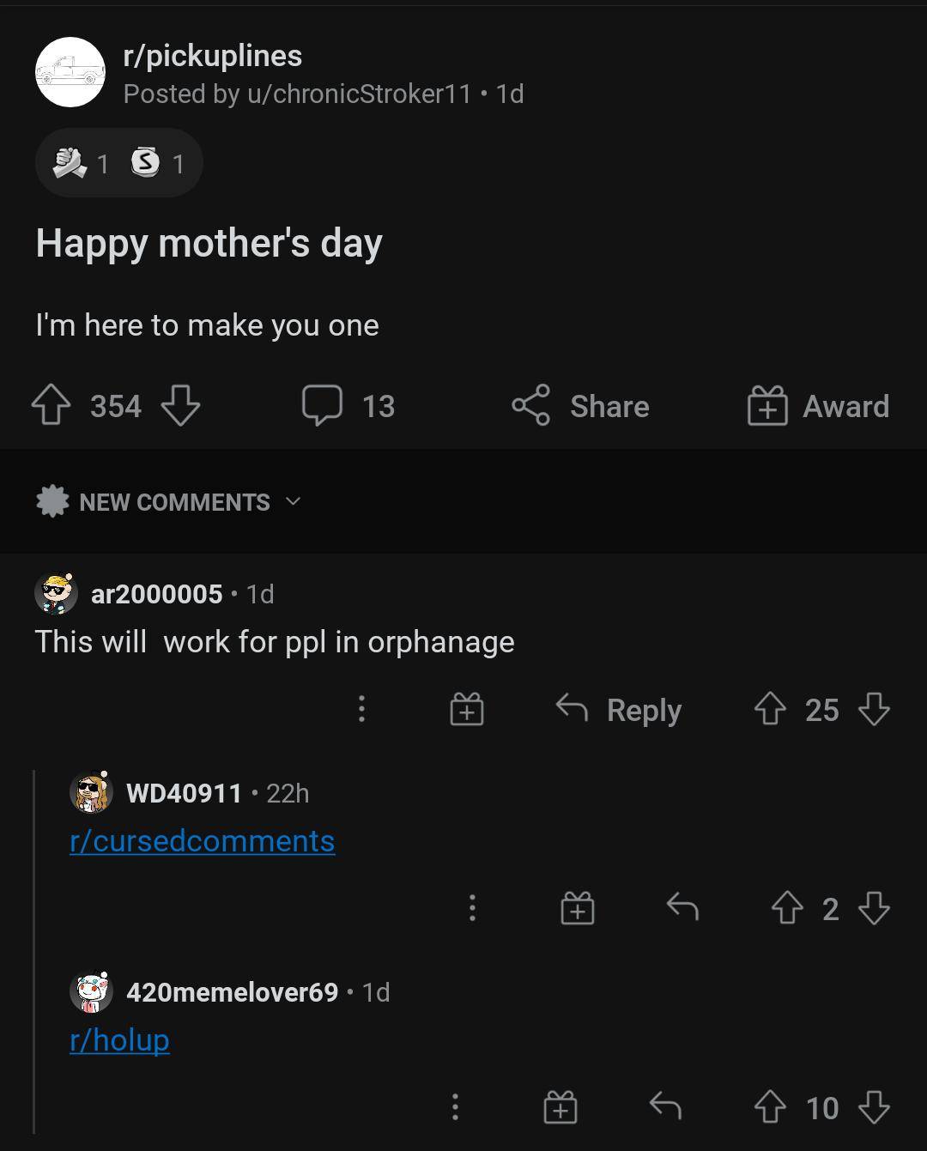Downvote 420memelover69's comment

[874, 1107]
